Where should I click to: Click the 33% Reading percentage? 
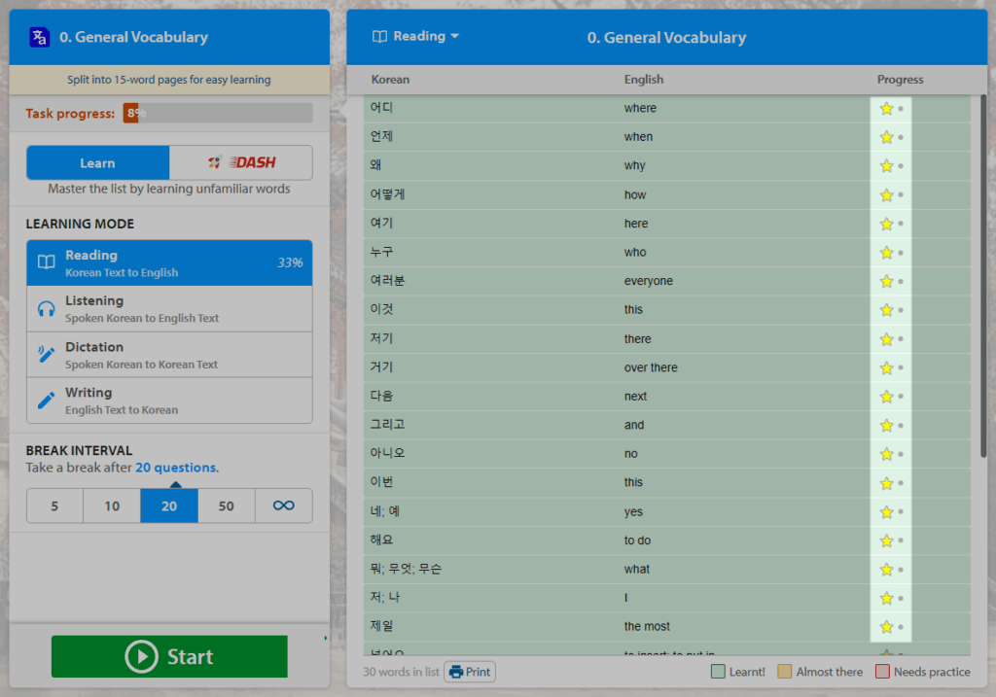tap(290, 262)
